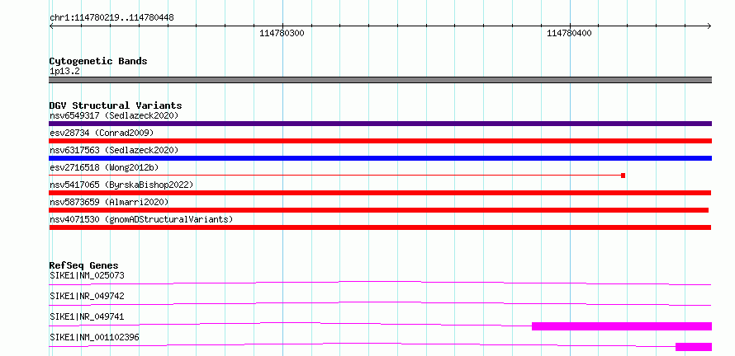Click the magenta exon block of SIKE1|NM_001102396
The height and width of the screenshot is (356, 735).
tap(693, 347)
